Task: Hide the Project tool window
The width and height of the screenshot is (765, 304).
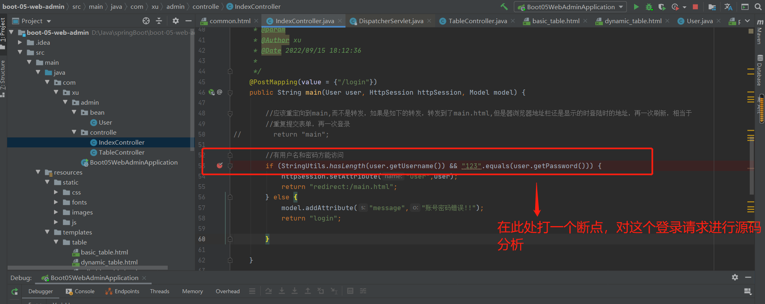Action: 189,21
